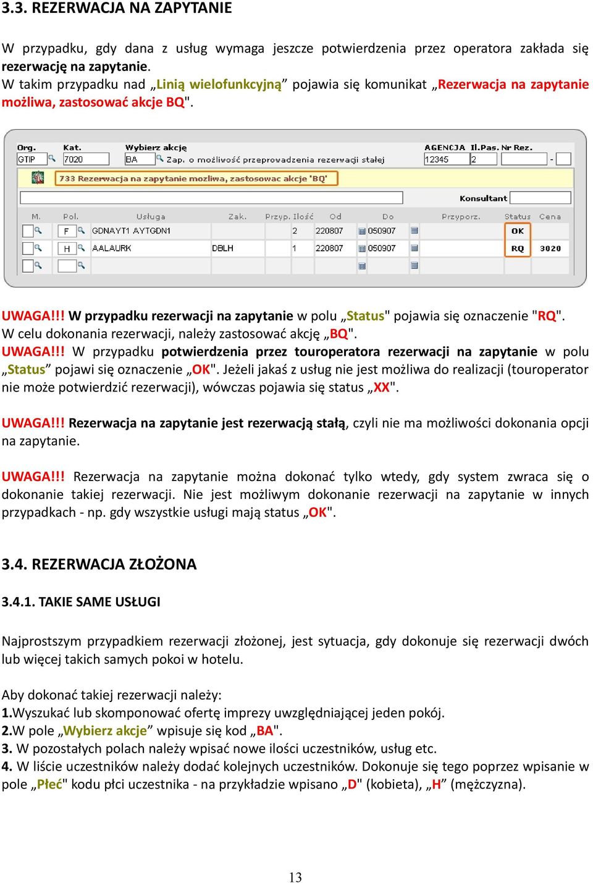
Task: Click green 'Wybierz akcje' in step 2
Action: click(x=105, y=731)
